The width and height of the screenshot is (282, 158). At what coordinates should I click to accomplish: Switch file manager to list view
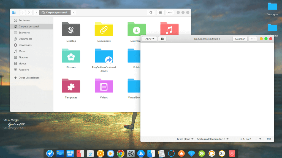point(160,13)
